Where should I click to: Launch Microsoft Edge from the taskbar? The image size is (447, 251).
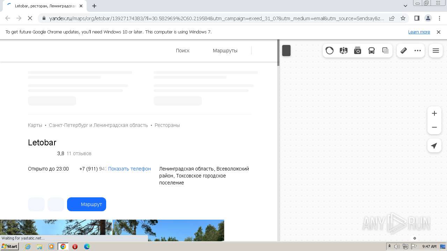coord(87,246)
